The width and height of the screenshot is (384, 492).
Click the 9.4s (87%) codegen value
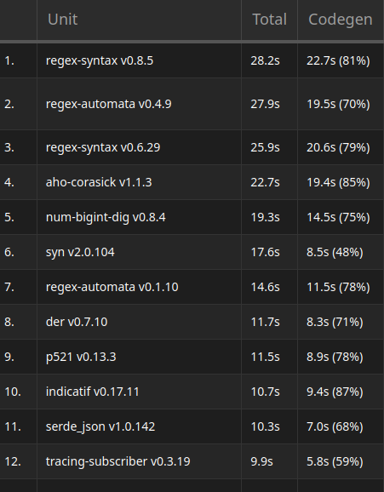[x=335, y=392]
